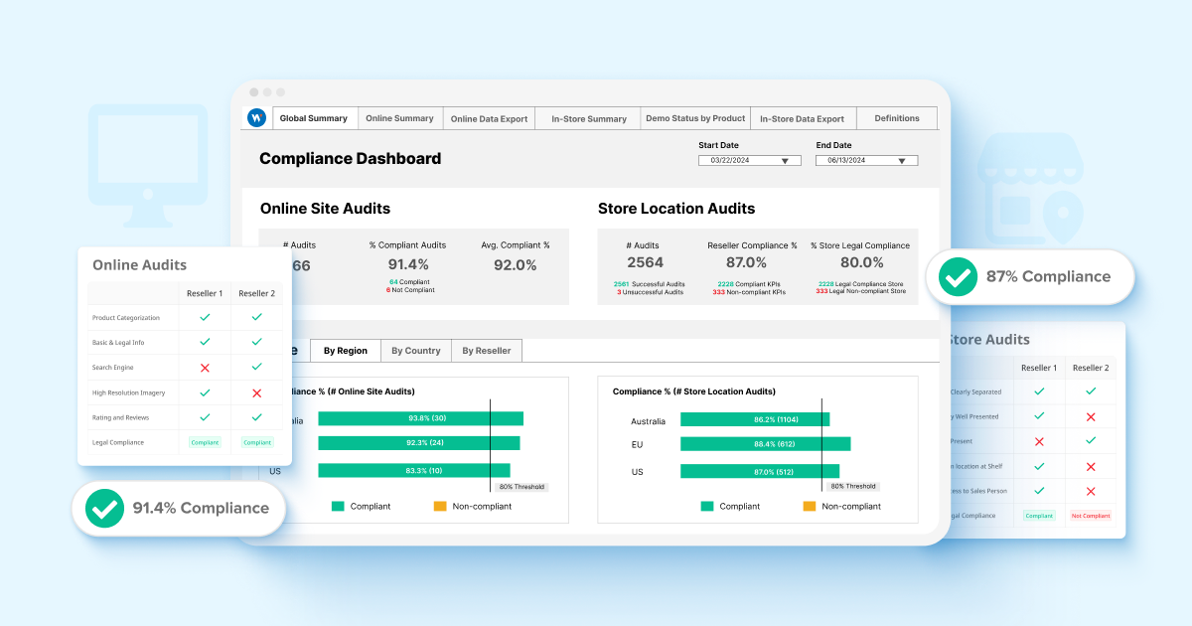Click Reseller 2 checkmark for Rating and Reviews
1192x626 pixels.
click(x=256, y=417)
